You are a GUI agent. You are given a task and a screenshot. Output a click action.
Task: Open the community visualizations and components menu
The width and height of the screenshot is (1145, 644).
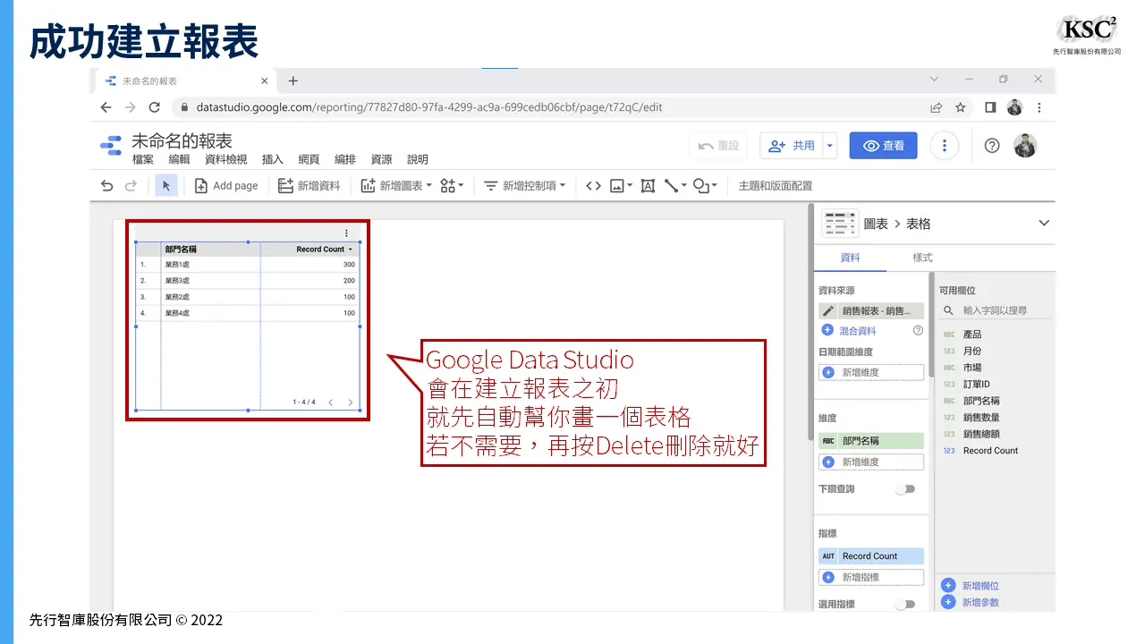[453, 186]
